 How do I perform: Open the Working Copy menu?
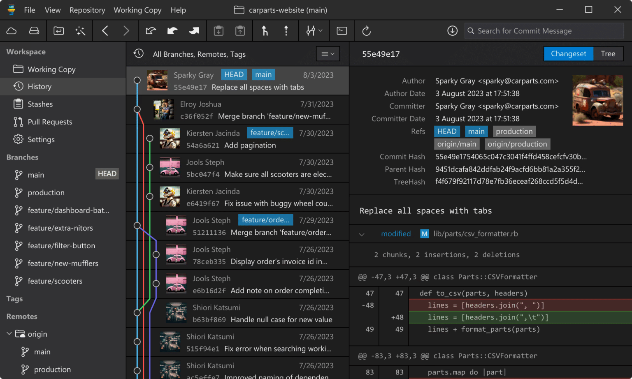(x=137, y=10)
